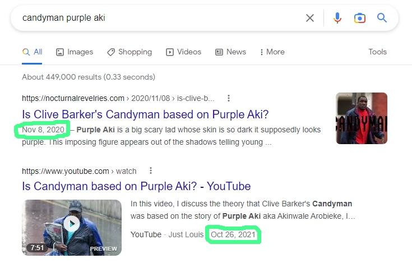The width and height of the screenshot is (412, 272).
Task: Open the Tools filter options
Action: point(377,52)
